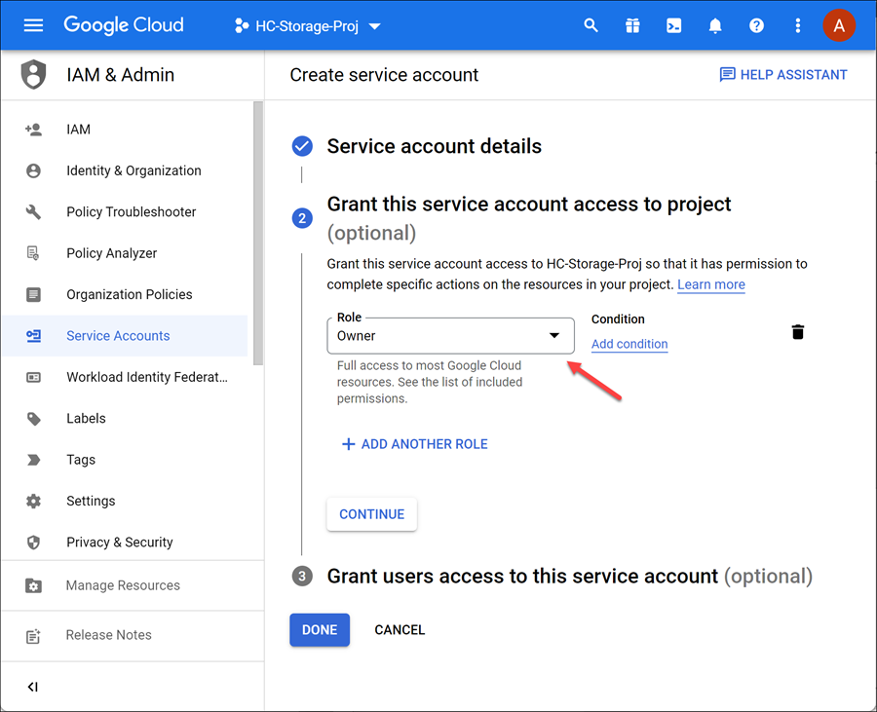The image size is (877, 712).
Task: Open Labels page
Action: click(x=125, y=419)
